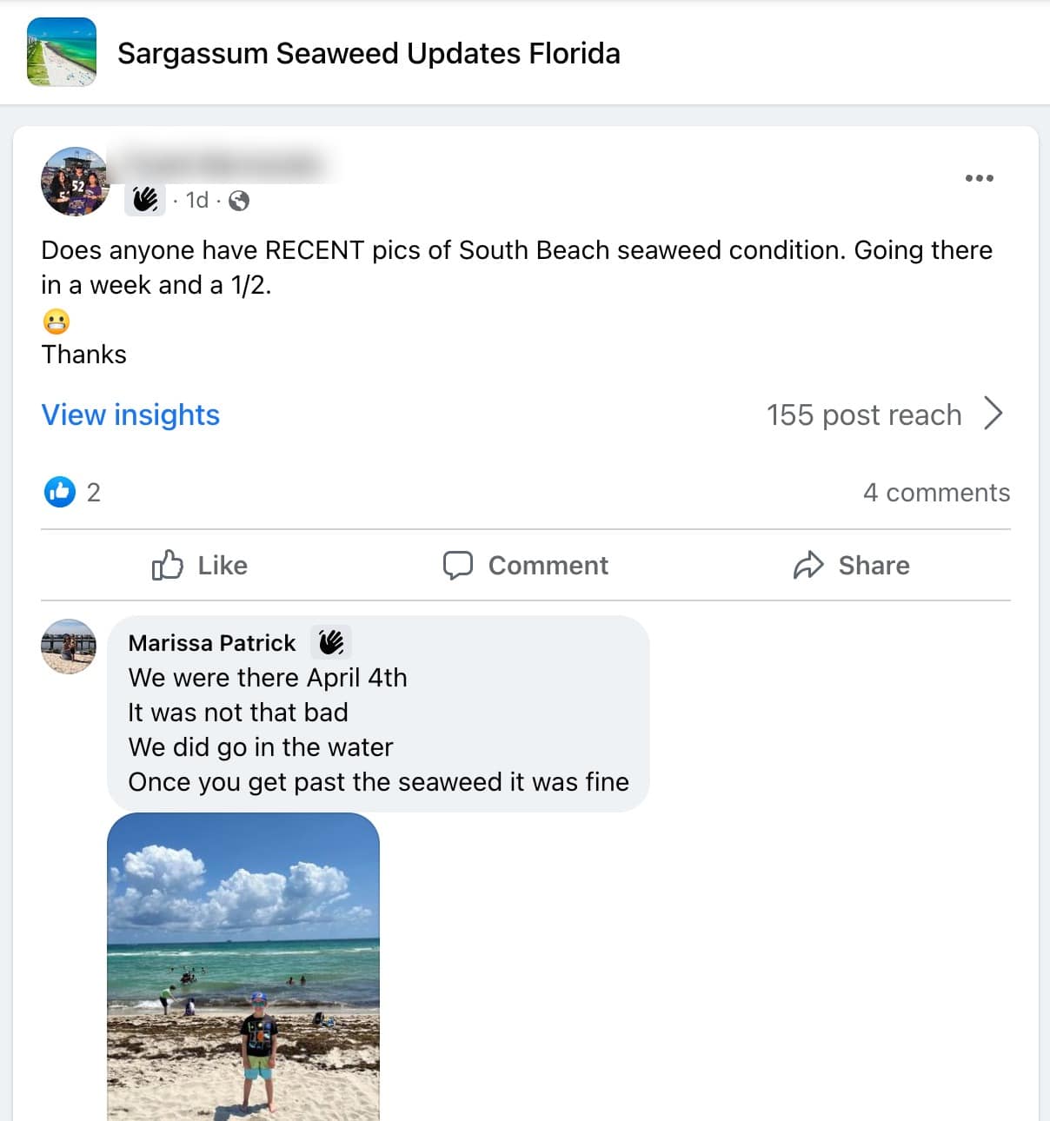Click the Sargassum Seaweed Updates Florida title
The height and width of the screenshot is (1121, 1050).
tap(369, 54)
